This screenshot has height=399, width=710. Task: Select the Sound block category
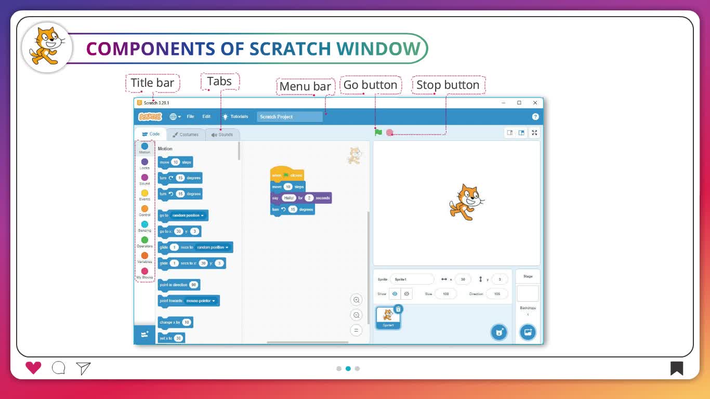[144, 180]
